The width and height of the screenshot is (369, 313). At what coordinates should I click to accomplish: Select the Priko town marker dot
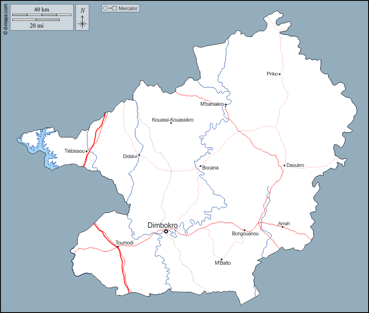(x=279, y=74)
